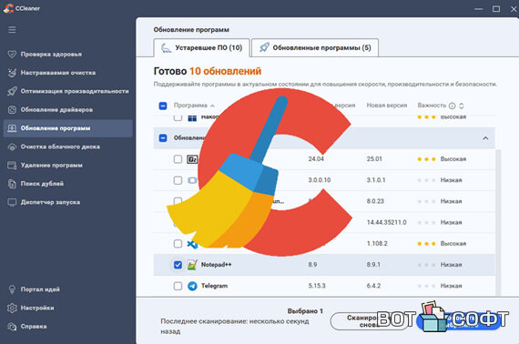Sort by Программа column
Image resolution: width=519 pixels, height=344 pixels.
point(194,106)
